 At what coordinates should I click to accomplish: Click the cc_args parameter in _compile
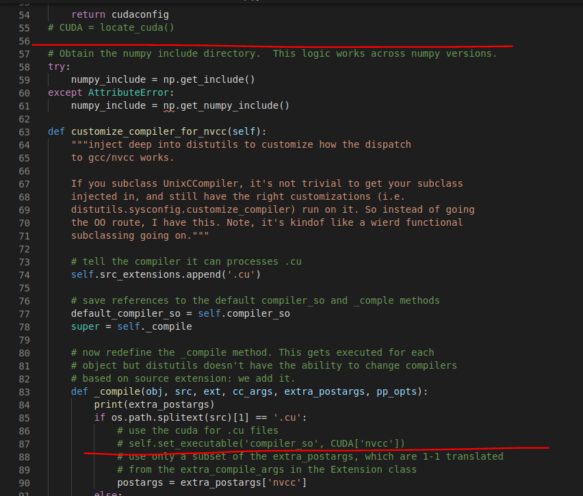click(252, 391)
